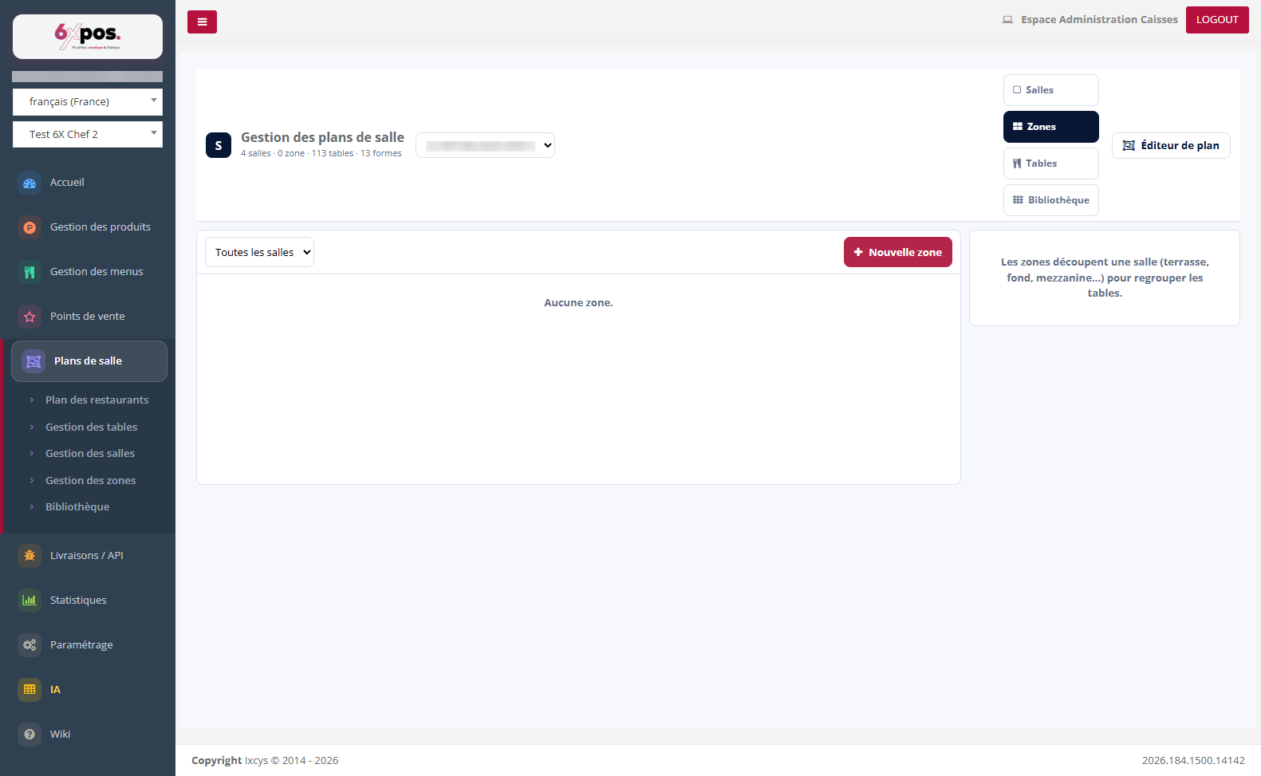1261x776 pixels.
Task: Click the Nouvelle zone button
Action: pos(898,252)
